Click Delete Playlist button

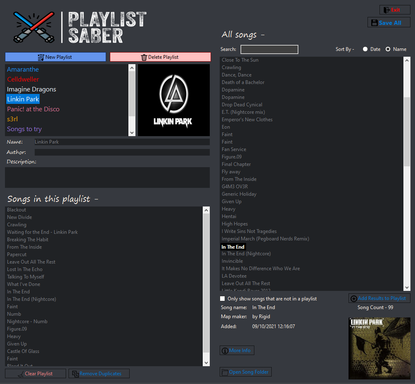click(160, 57)
